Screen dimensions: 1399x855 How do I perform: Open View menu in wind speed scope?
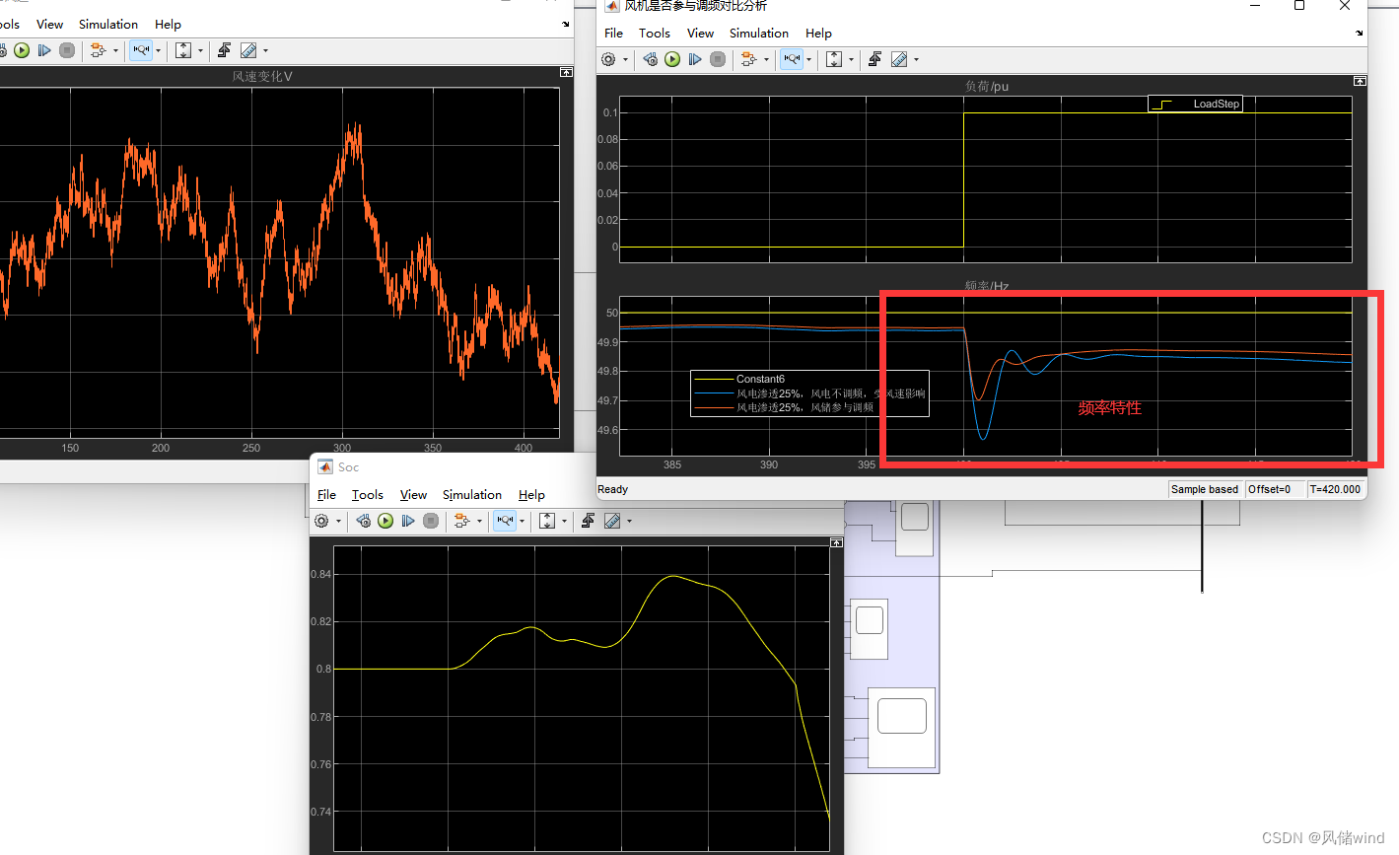pyautogui.click(x=49, y=24)
